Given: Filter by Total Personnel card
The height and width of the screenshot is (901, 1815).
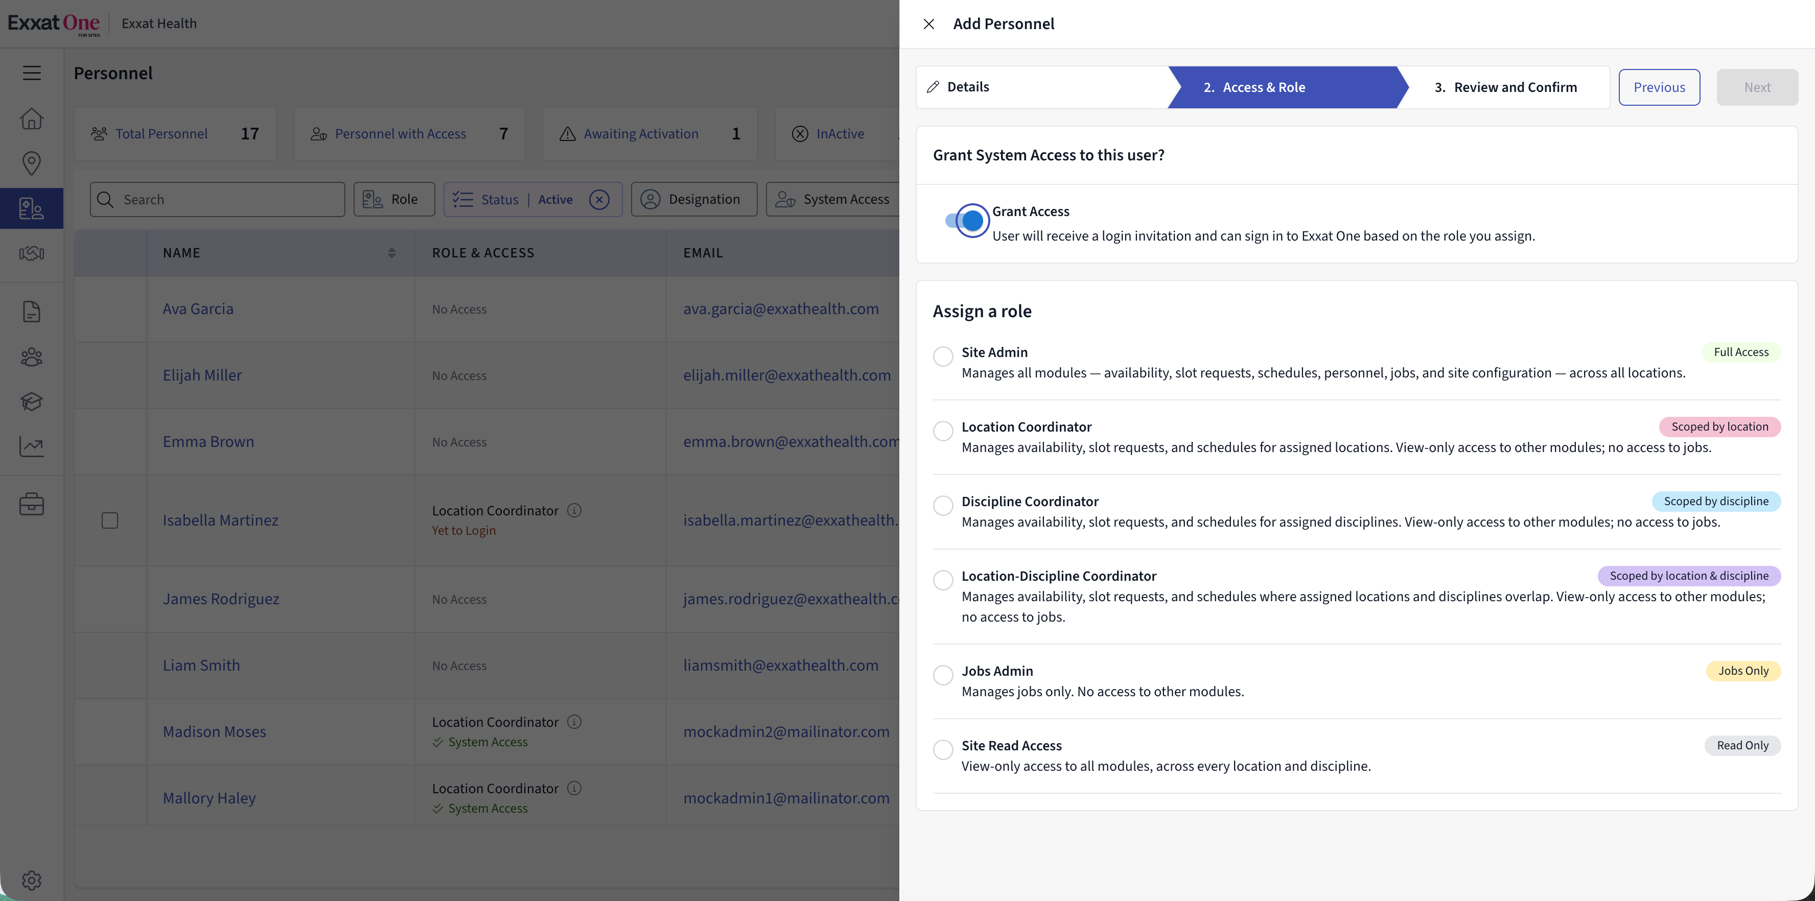Looking at the screenshot, I should coord(175,134).
